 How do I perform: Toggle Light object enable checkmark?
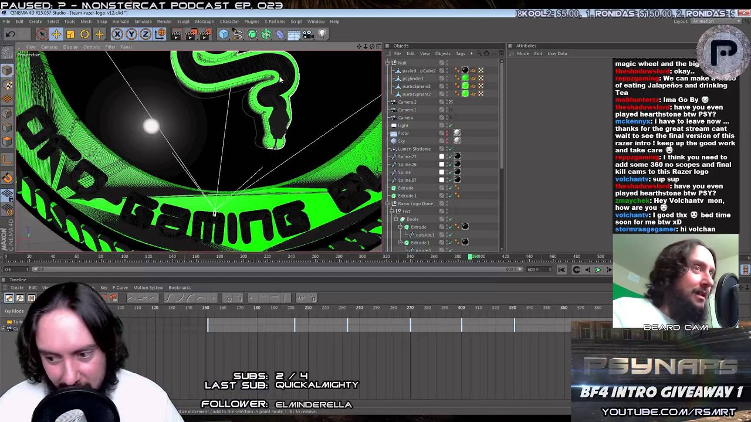tap(451, 125)
